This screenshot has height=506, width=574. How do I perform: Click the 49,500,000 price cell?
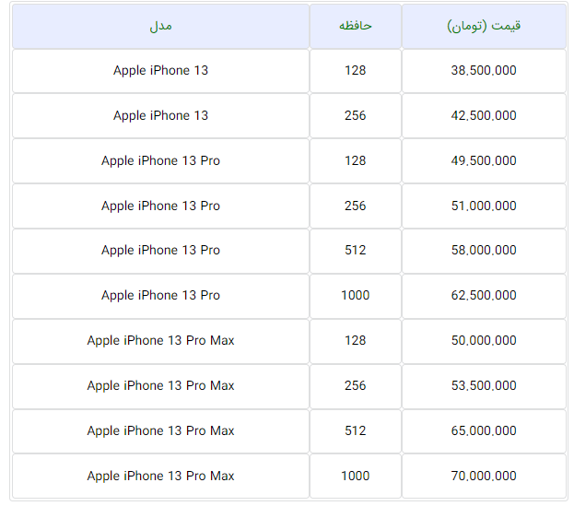point(484,161)
